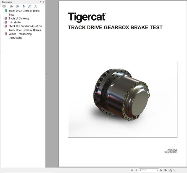Image resolution: width=187 pixels, height=173 pixels.
Task: Click the document number '76823AMUL'
Action: [x=172, y=150]
